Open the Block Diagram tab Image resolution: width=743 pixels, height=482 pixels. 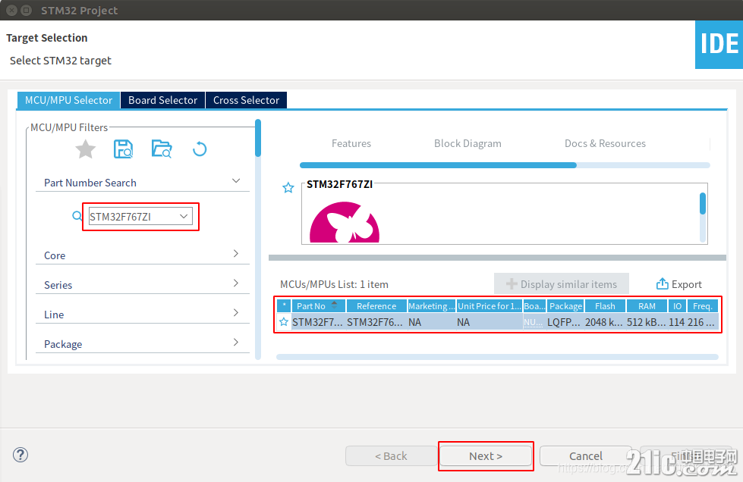[468, 143]
